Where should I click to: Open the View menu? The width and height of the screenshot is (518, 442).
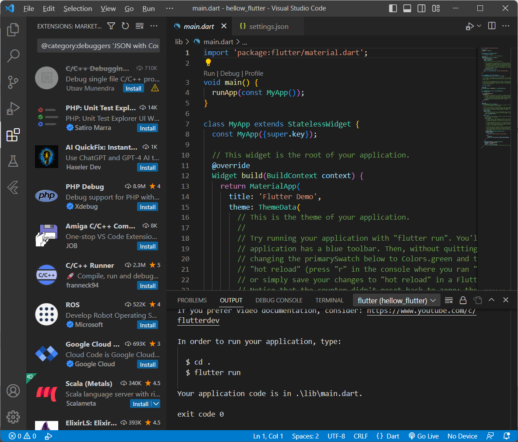(x=108, y=8)
